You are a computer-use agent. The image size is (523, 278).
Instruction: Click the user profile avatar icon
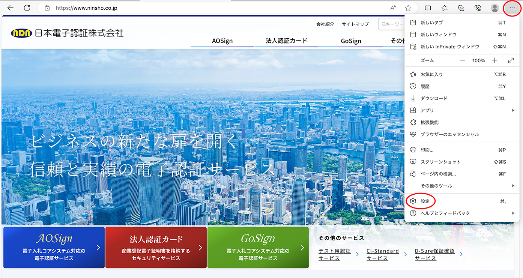pyautogui.click(x=495, y=8)
